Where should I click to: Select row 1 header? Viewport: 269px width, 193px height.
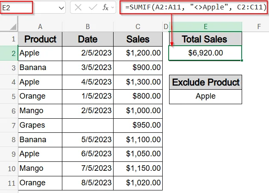click(x=9, y=39)
